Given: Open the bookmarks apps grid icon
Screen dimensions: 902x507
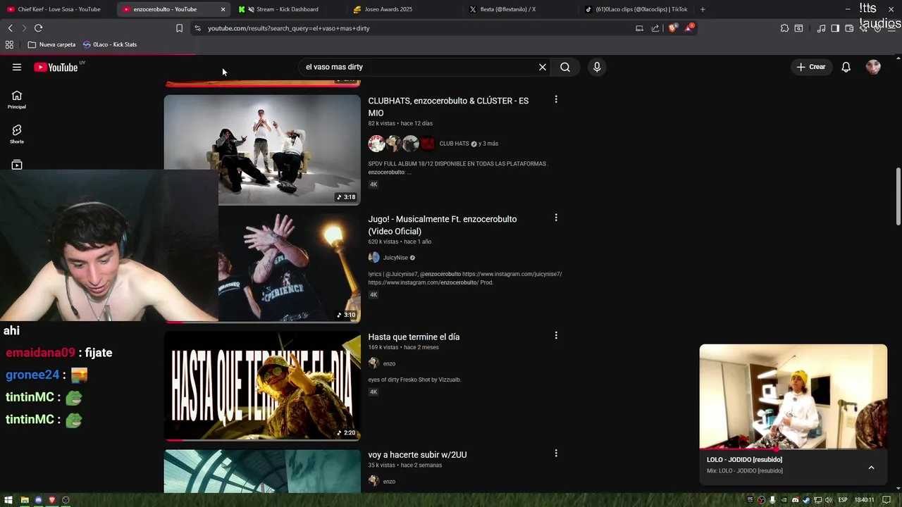Looking at the screenshot, I should pos(9,44).
